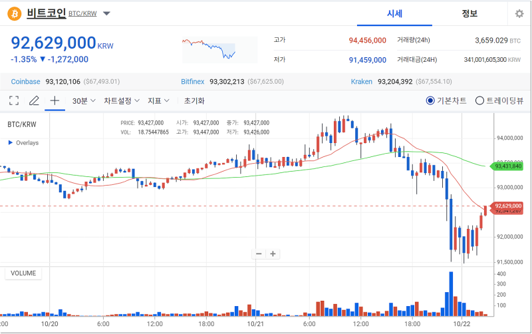Click the VOLUME panel label
This screenshot has height=334, width=532.
point(23,273)
